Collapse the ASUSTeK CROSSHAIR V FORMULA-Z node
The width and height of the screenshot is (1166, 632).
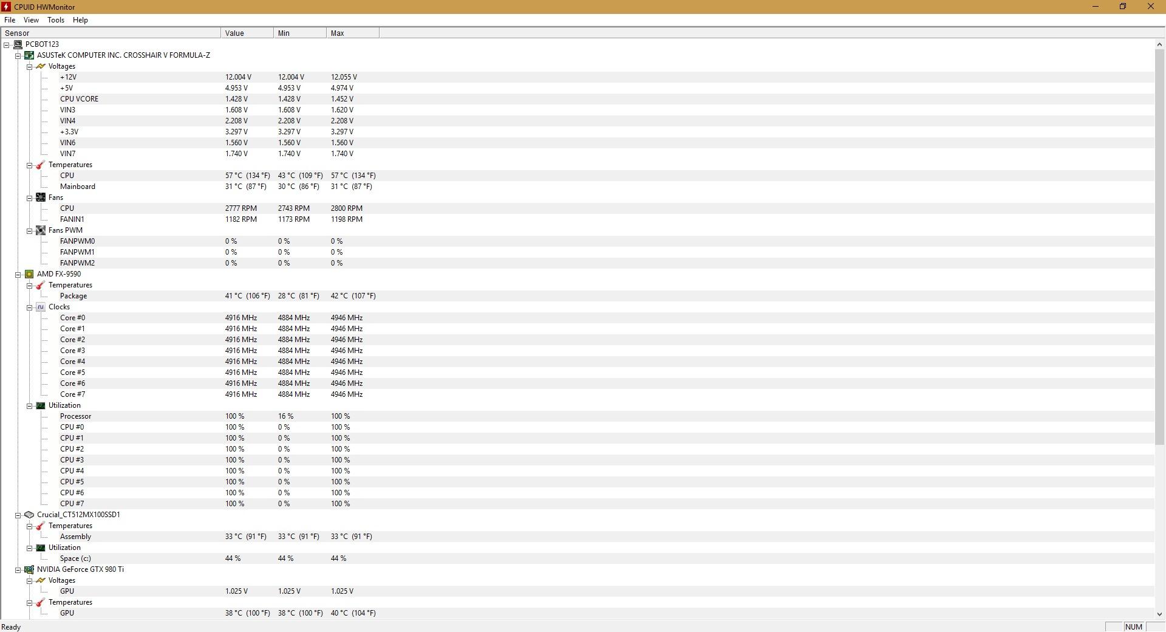18,56
